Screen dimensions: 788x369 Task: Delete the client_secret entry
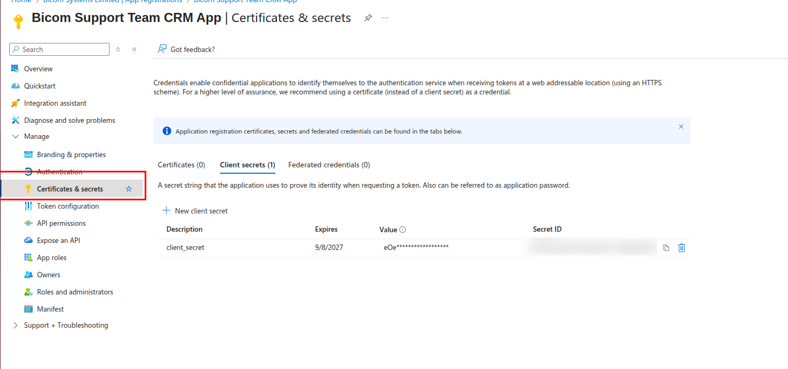682,248
